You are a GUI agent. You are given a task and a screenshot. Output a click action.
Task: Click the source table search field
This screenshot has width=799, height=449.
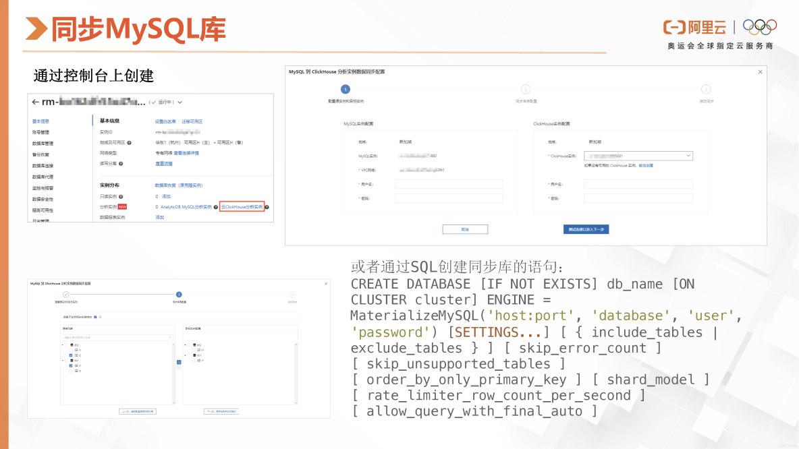click(x=117, y=338)
